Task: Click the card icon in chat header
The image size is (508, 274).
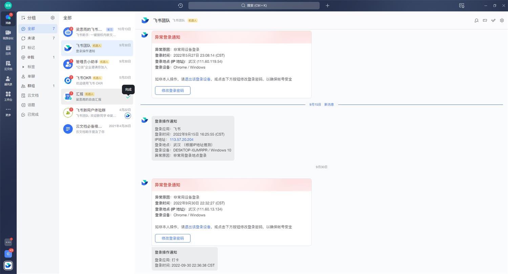Action: pyautogui.click(x=485, y=20)
